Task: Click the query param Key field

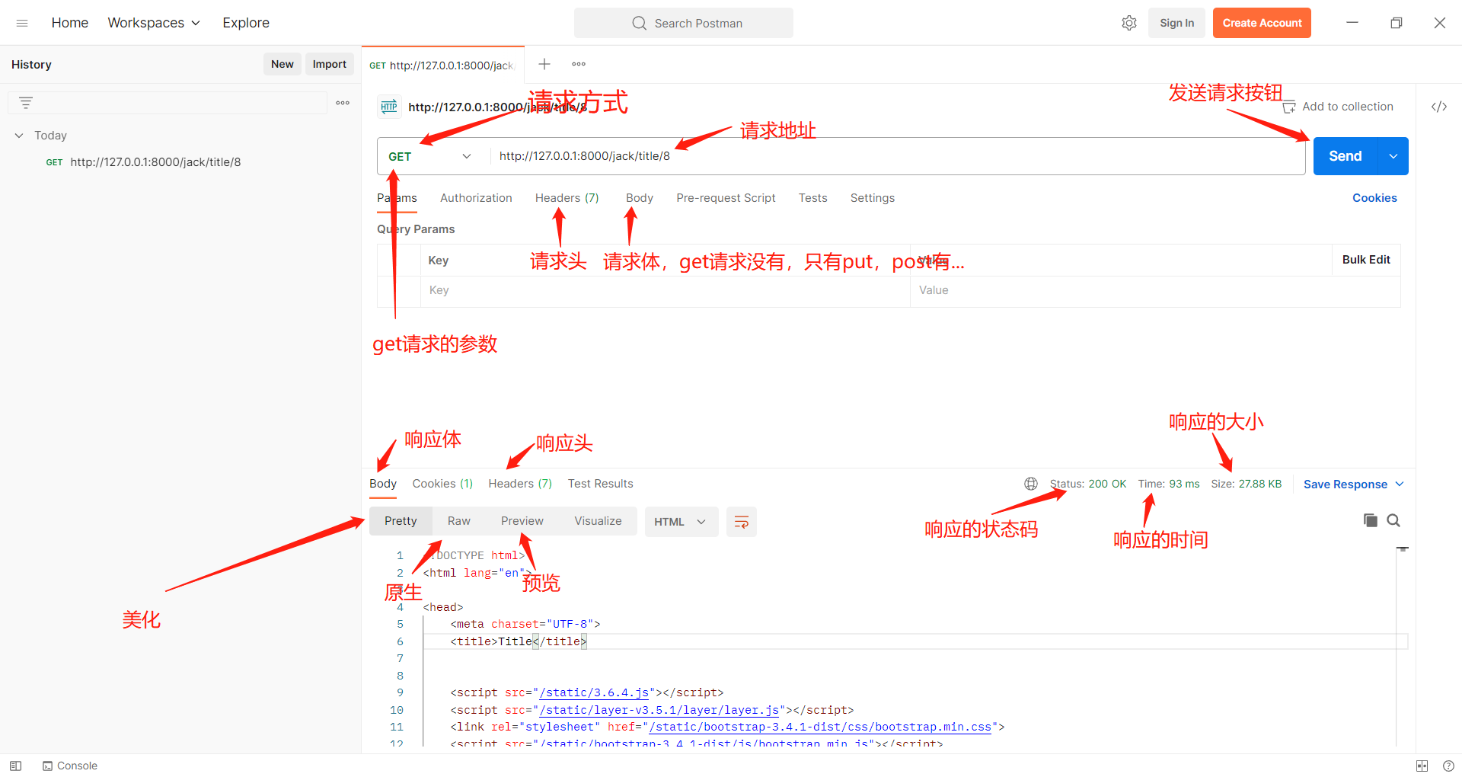Action: 665,290
